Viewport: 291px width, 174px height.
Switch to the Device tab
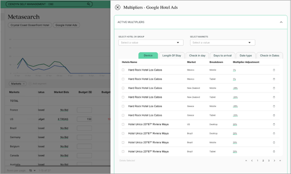click(x=148, y=56)
